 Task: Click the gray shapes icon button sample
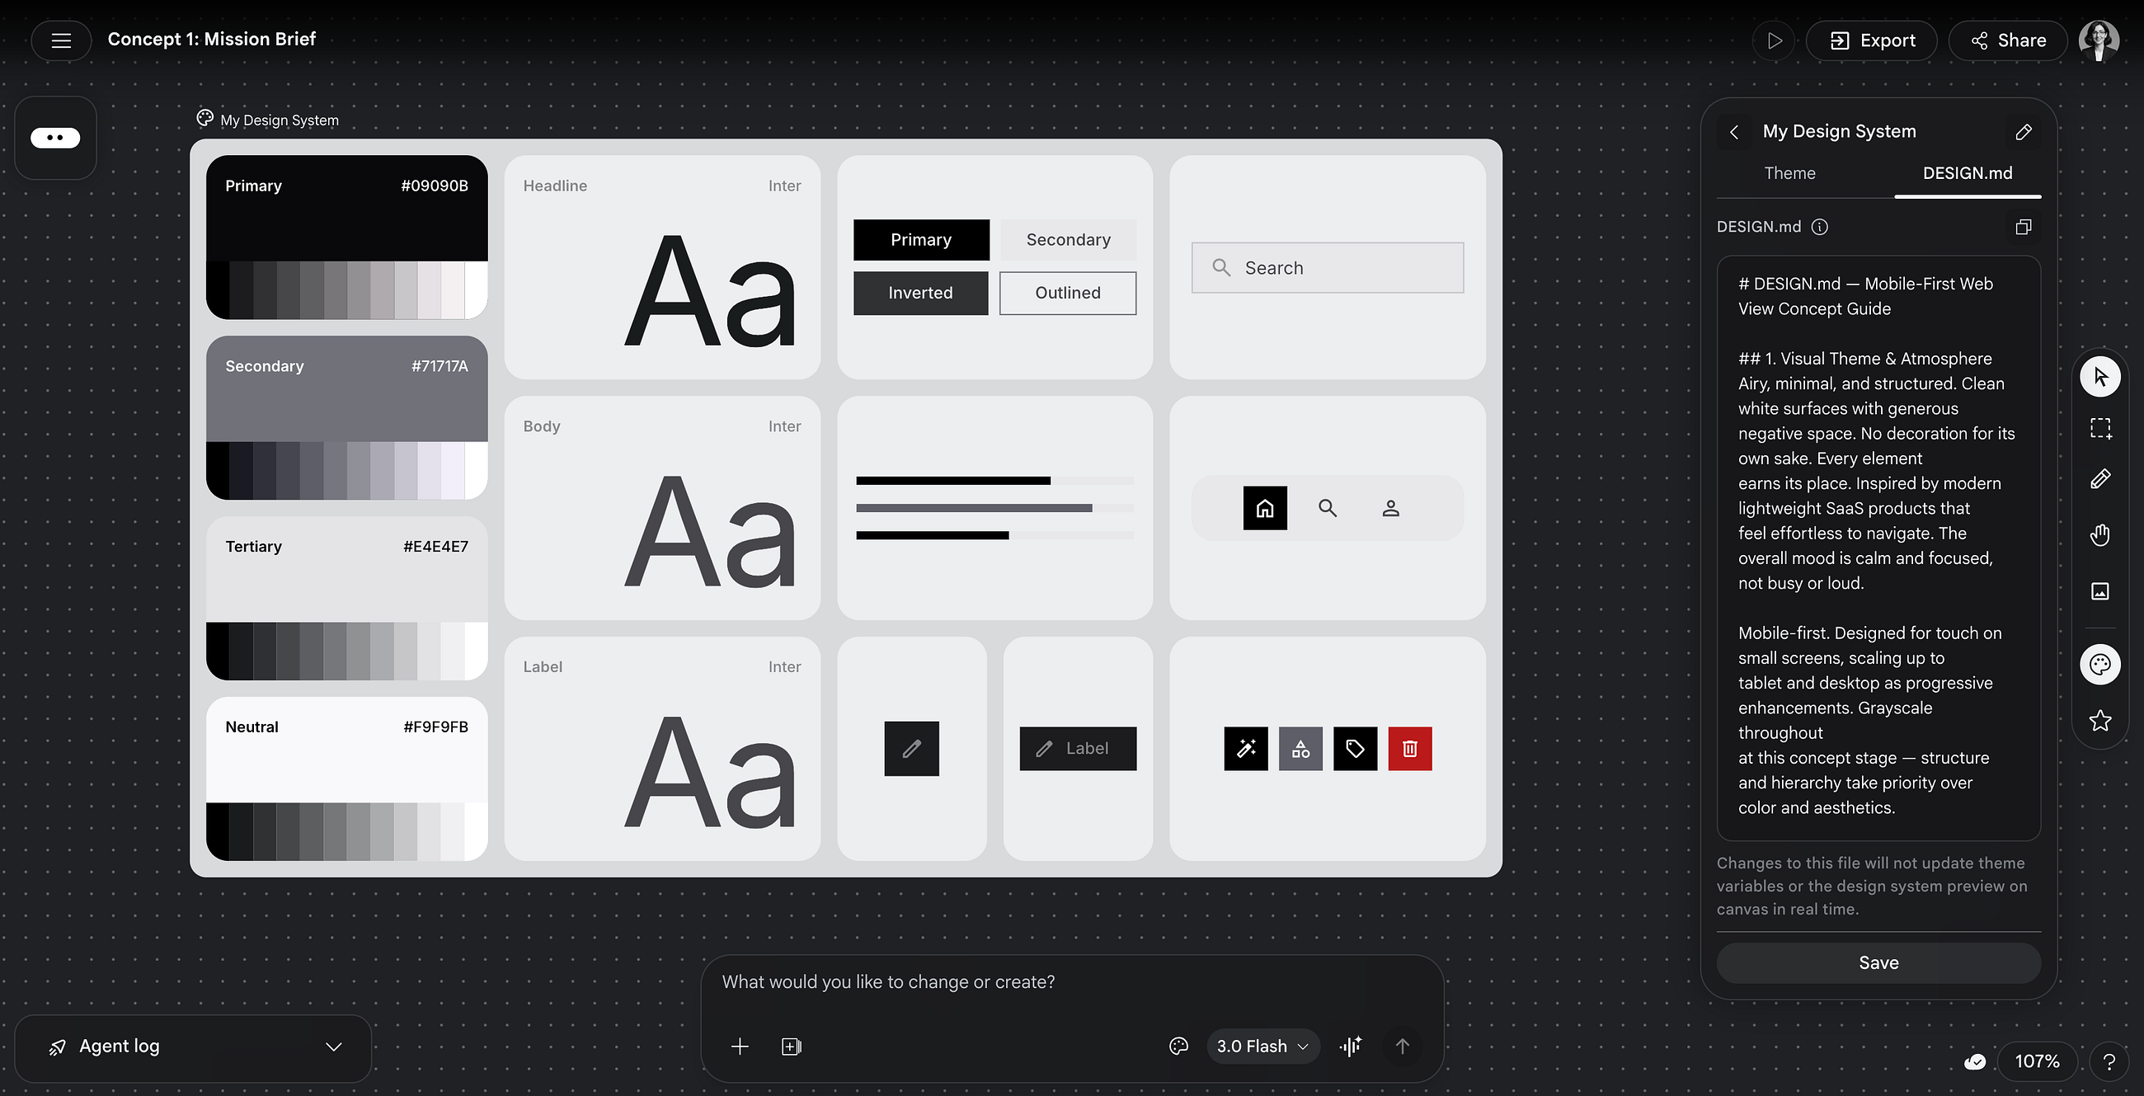click(x=1300, y=749)
